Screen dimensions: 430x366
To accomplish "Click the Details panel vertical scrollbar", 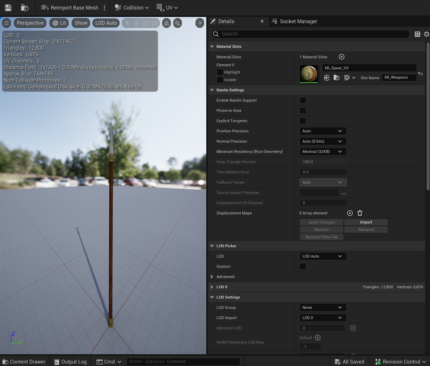I will pos(428,117).
